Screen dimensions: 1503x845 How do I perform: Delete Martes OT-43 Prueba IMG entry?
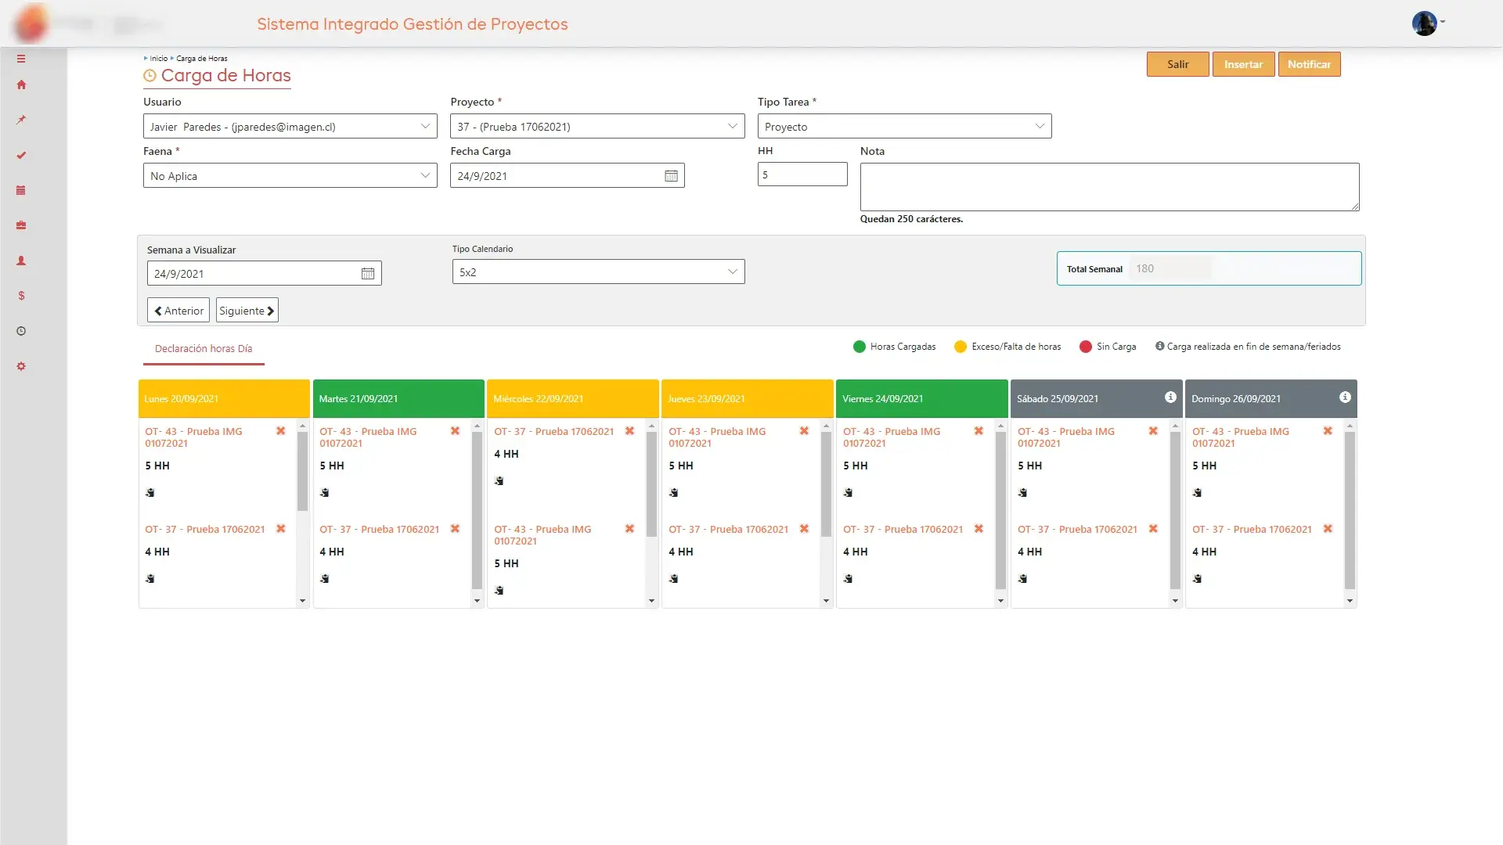(x=456, y=431)
